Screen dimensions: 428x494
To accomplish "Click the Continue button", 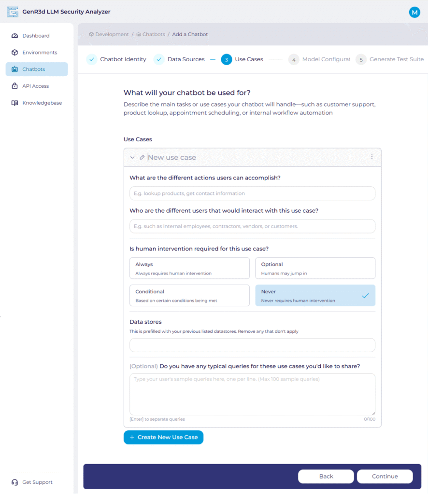I will [385, 476].
